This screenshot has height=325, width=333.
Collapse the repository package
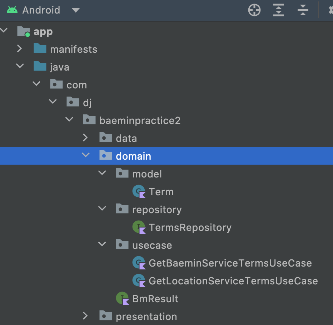(x=102, y=208)
